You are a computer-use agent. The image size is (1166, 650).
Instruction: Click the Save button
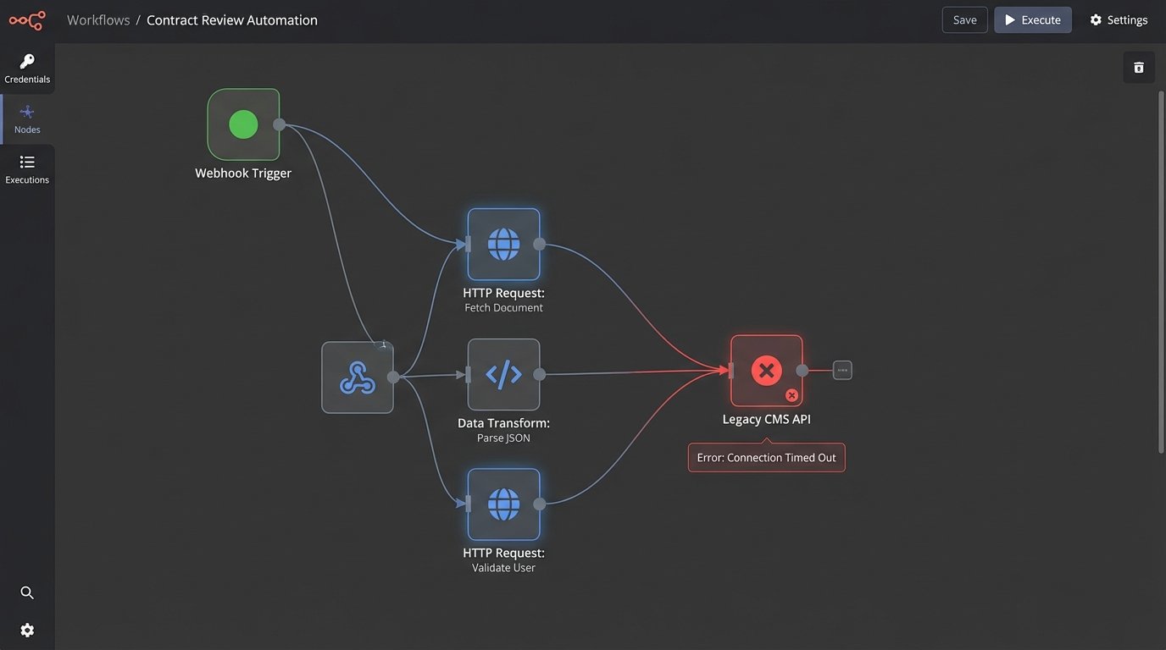pos(964,20)
